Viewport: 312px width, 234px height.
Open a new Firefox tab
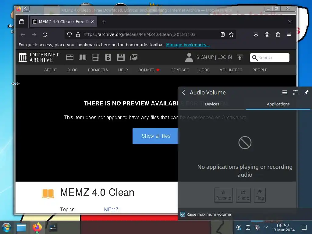tap(104, 22)
